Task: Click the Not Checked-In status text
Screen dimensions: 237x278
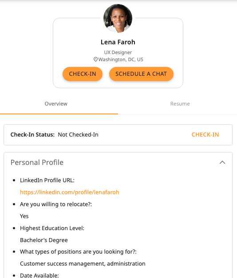Action: click(x=78, y=135)
